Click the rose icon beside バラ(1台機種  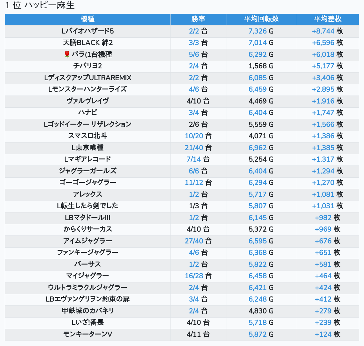pos(67,54)
